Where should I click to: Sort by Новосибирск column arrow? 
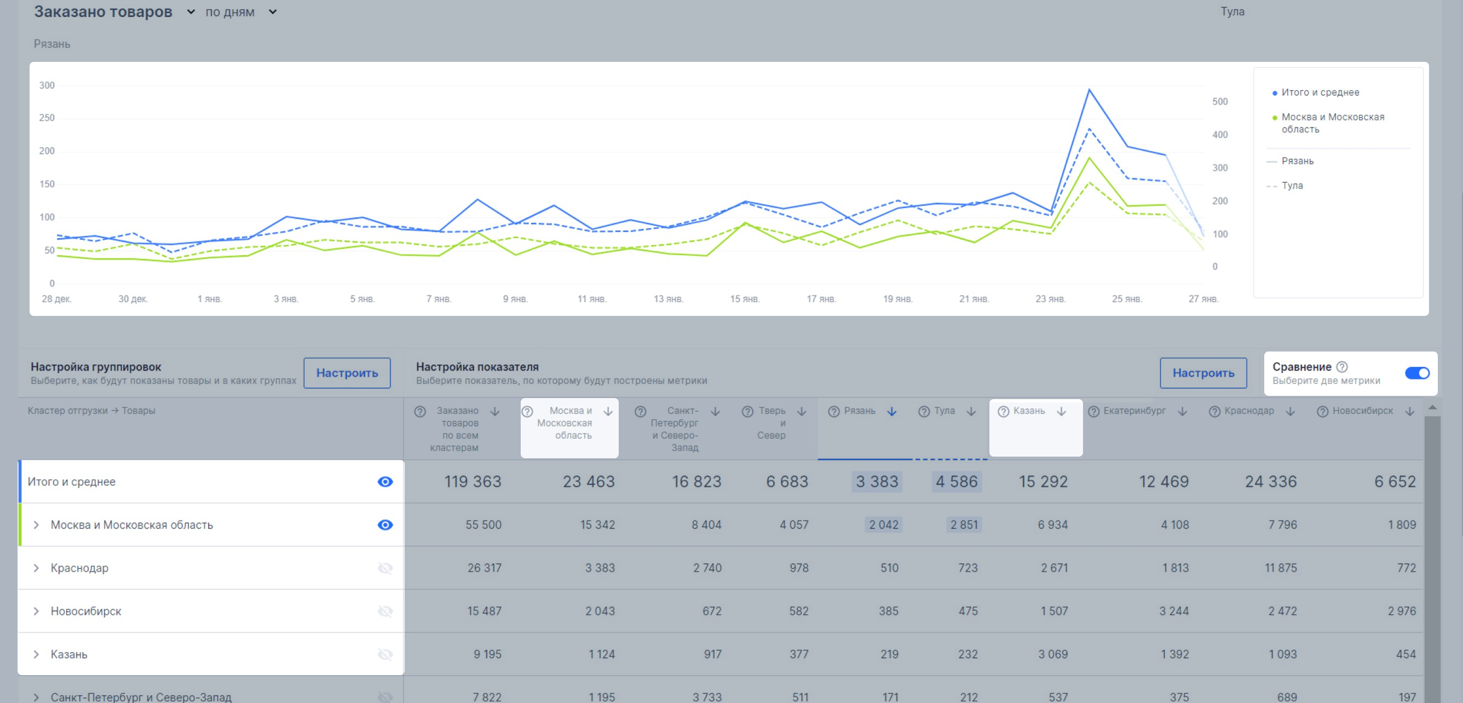point(1409,411)
